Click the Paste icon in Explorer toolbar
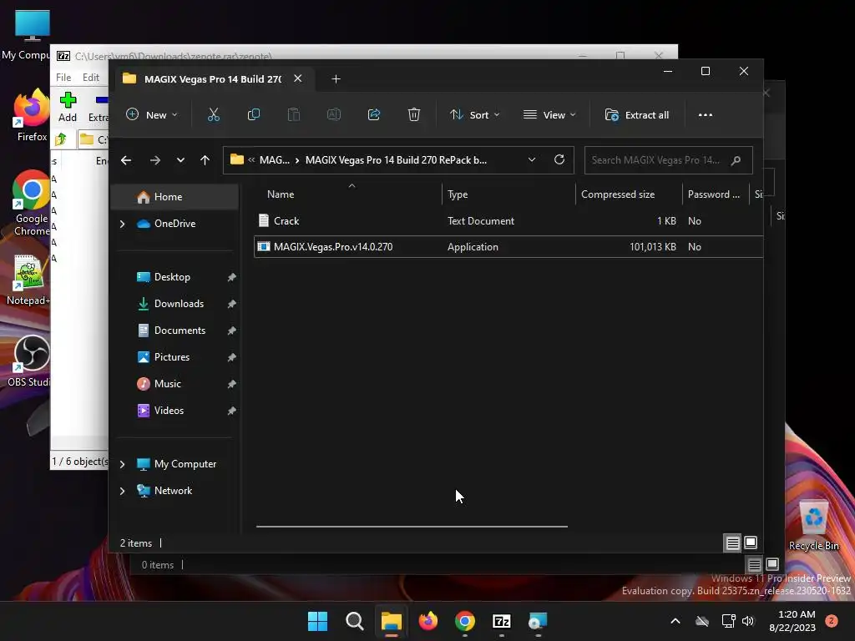The image size is (855, 641). [x=294, y=115]
